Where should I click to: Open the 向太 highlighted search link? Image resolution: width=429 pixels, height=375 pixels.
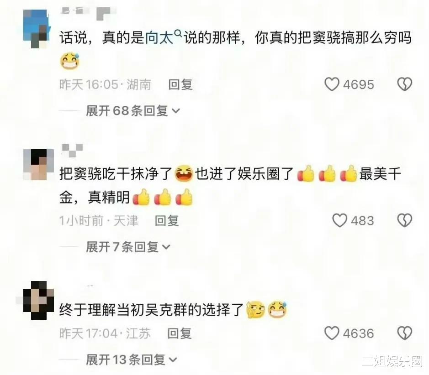159,38
